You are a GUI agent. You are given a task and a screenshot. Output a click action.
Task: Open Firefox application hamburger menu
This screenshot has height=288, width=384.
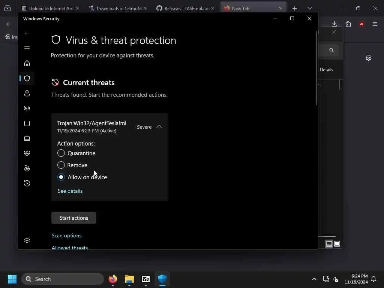tap(375, 24)
